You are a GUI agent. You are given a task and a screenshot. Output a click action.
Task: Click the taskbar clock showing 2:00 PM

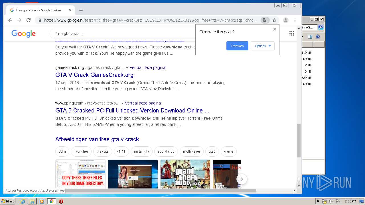[x=350, y=201]
